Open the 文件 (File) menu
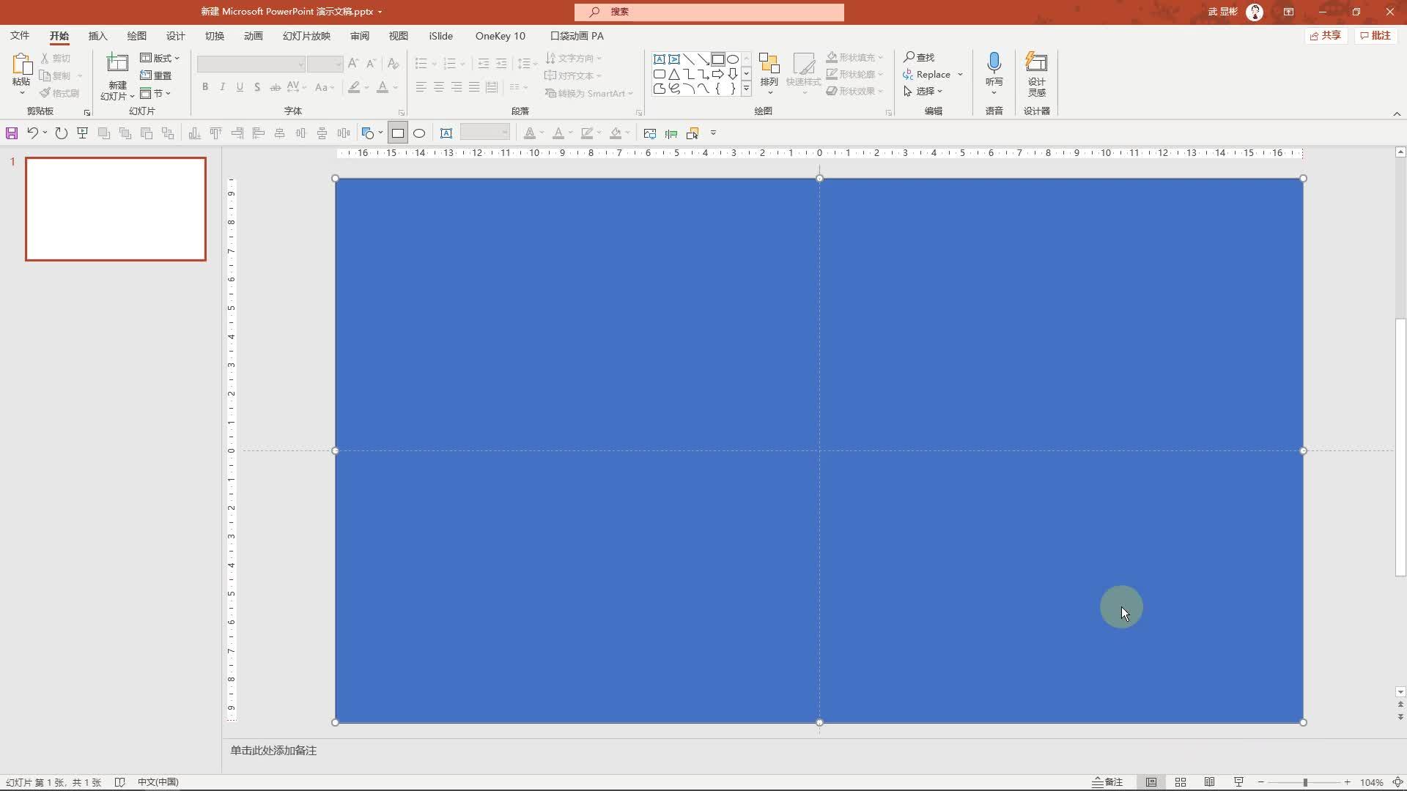The image size is (1407, 791). 20,36
